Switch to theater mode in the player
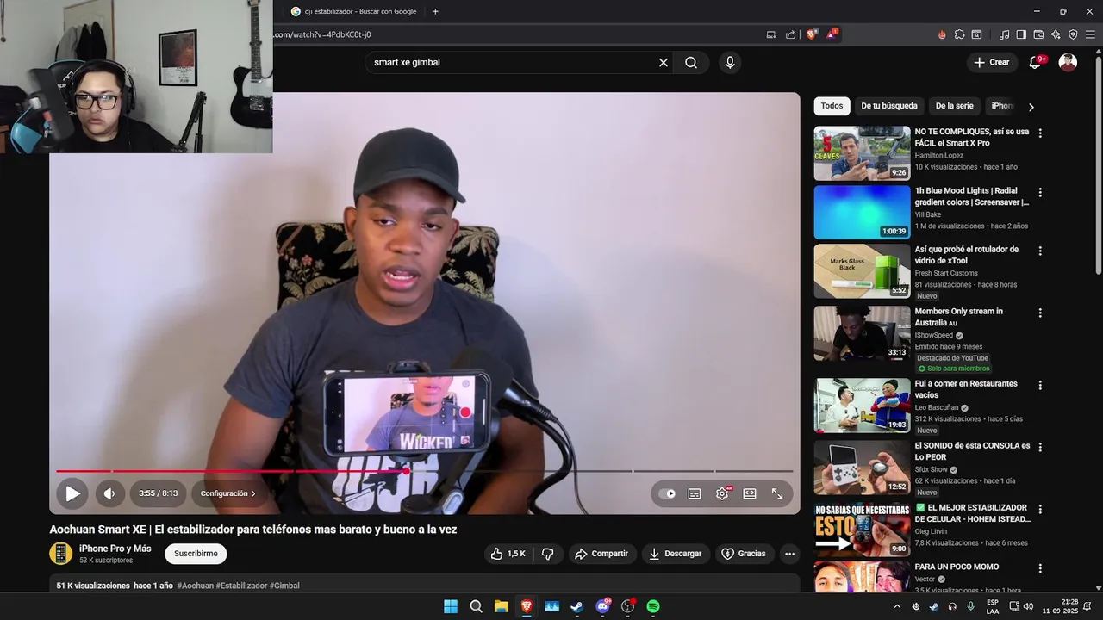This screenshot has width=1103, height=620. pos(750,493)
